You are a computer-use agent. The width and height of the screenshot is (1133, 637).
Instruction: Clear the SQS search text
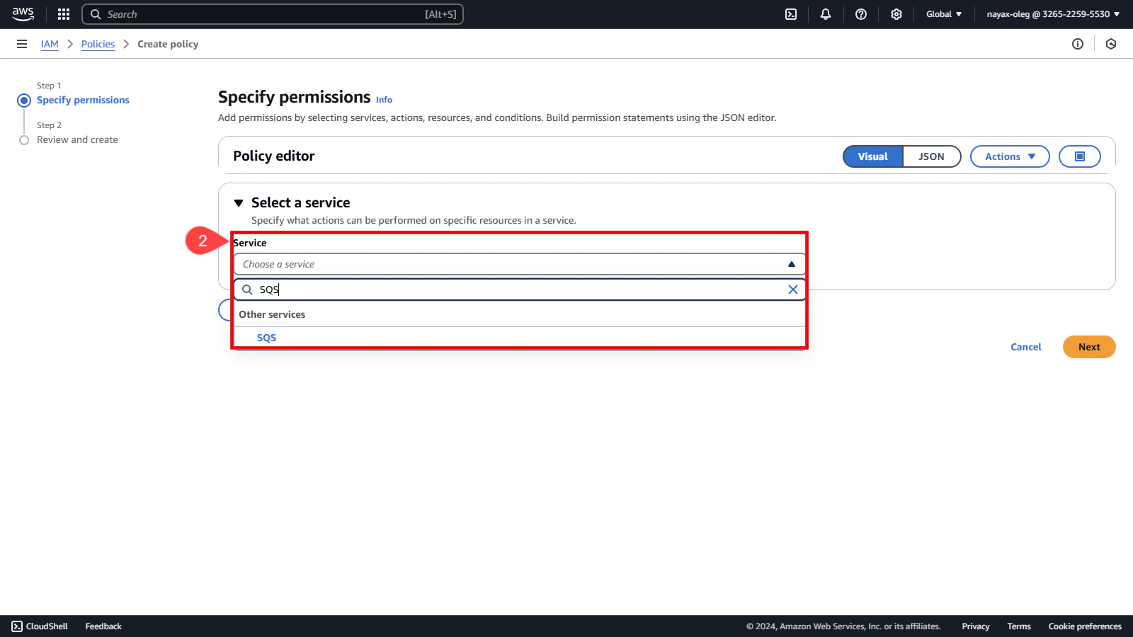[793, 289]
